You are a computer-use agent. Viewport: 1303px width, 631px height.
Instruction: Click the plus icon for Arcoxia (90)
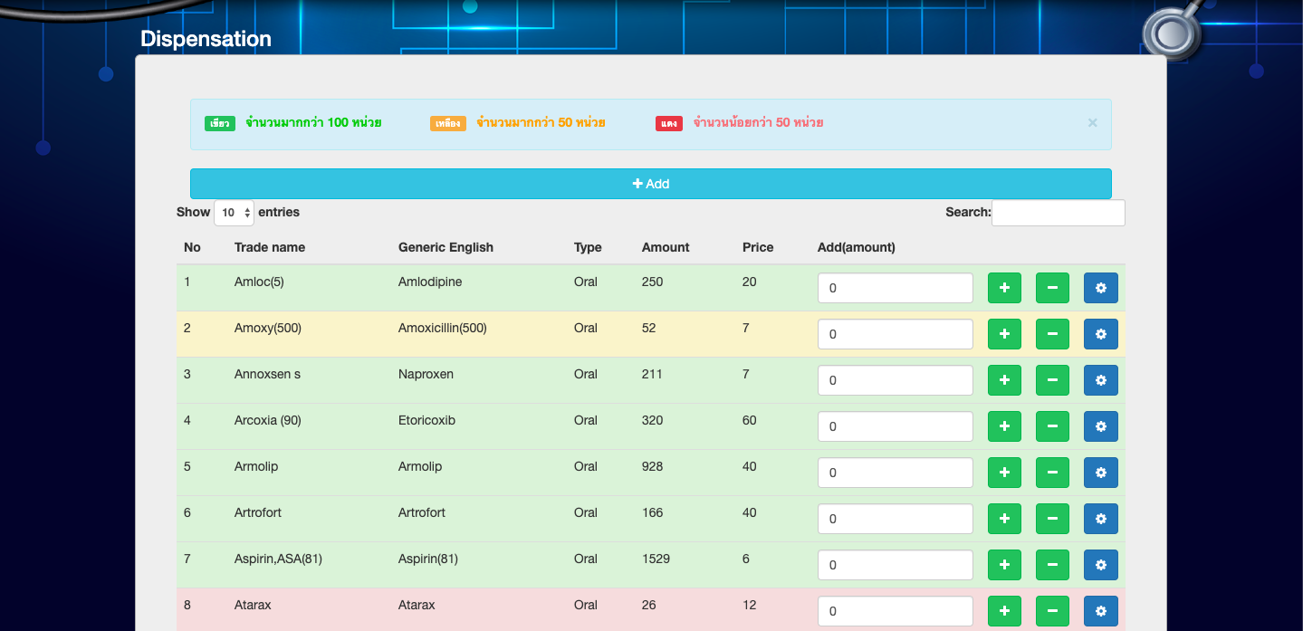(1004, 426)
